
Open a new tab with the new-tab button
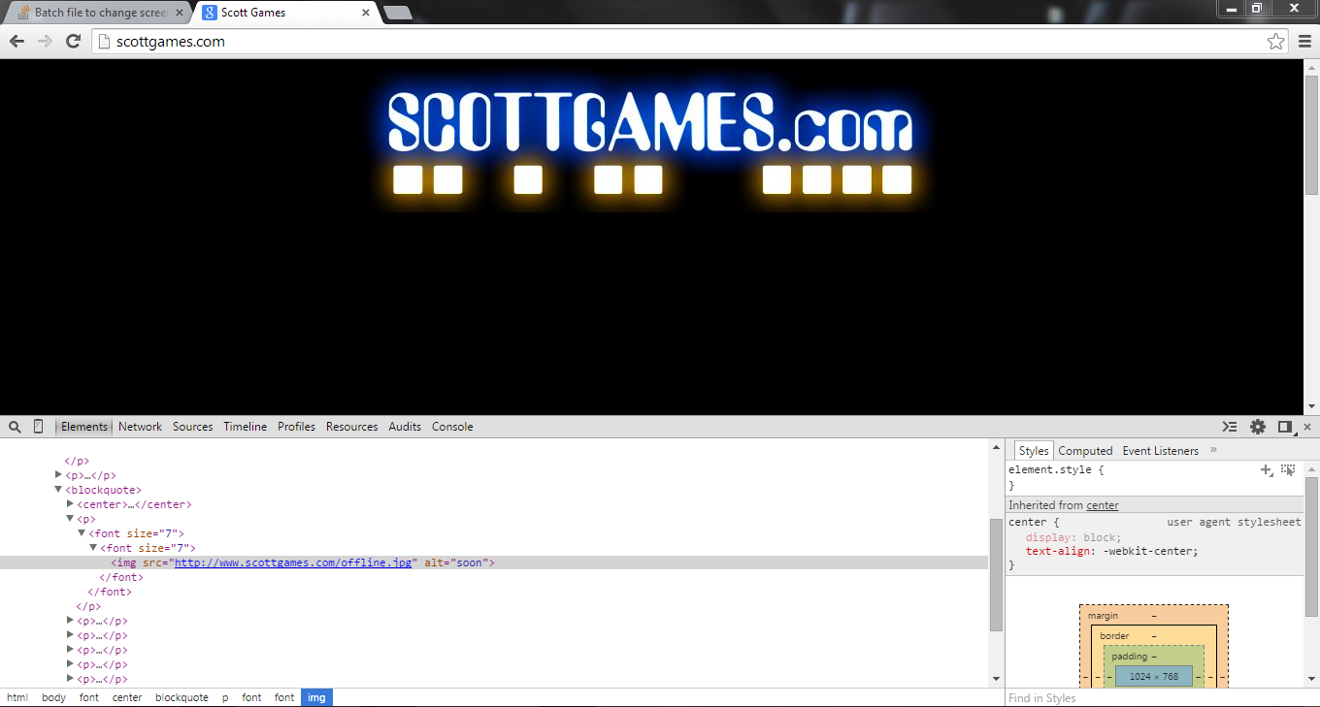(x=397, y=13)
